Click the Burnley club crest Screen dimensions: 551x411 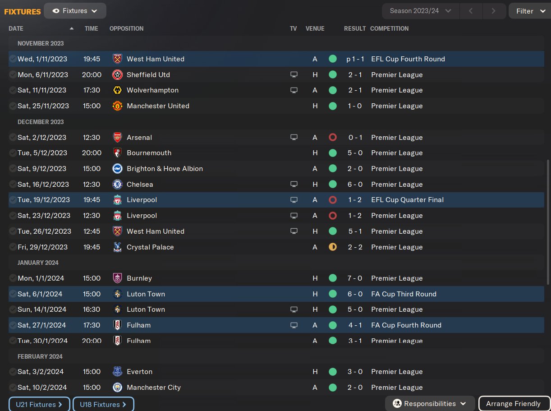coord(117,278)
